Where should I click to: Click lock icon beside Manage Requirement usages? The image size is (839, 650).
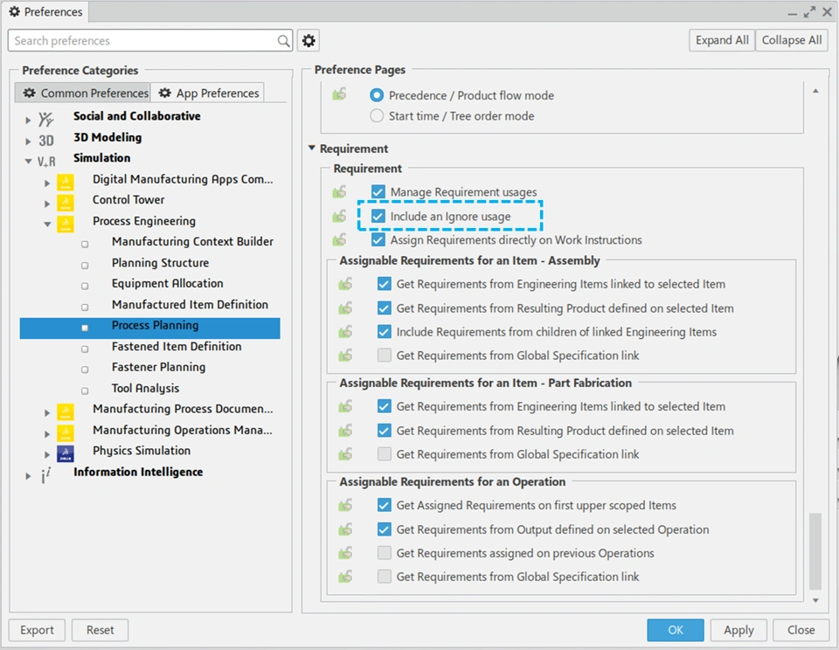(339, 192)
